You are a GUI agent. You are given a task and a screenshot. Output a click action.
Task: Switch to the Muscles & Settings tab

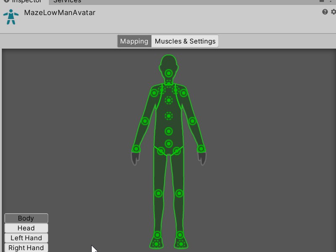[x=185, y=41]
